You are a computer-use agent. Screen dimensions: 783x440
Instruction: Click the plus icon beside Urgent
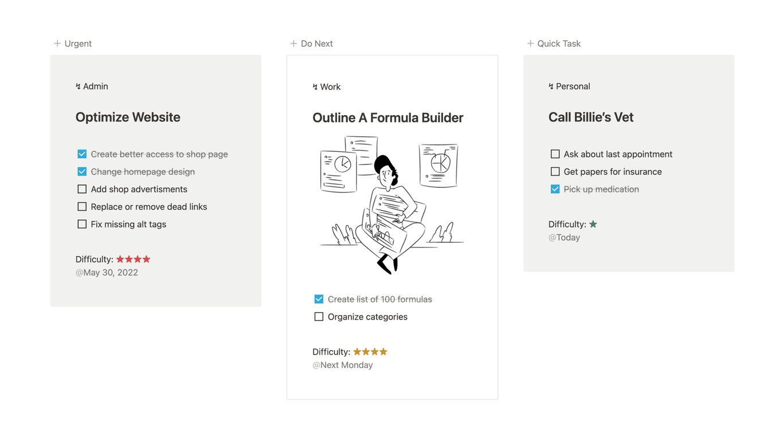[x=57, y=44]
